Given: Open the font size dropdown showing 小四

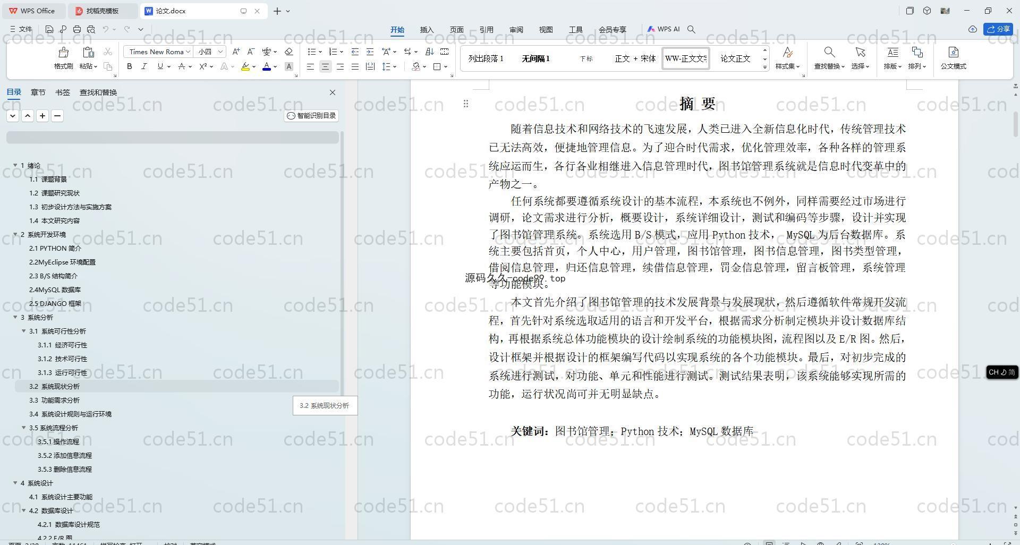Looking at the screenshot, I should tap(220, 52).
